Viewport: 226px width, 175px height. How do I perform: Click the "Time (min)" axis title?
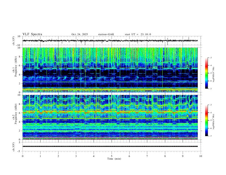(x=114, y=159)
